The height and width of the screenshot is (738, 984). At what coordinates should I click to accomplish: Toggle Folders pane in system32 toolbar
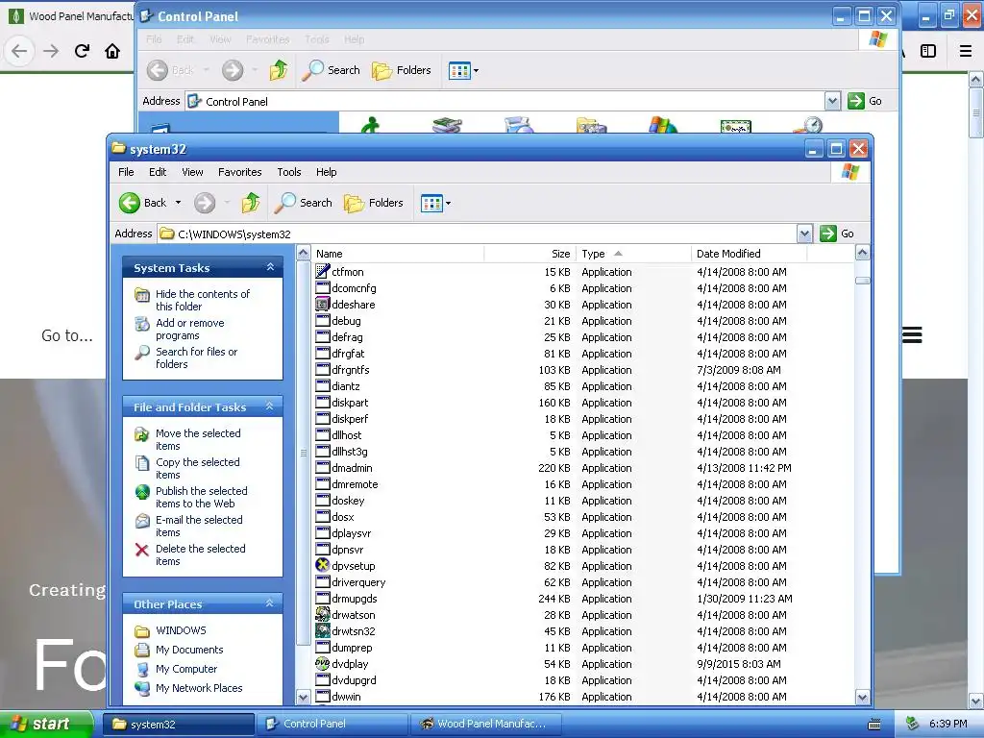click(x=374, y=203)
